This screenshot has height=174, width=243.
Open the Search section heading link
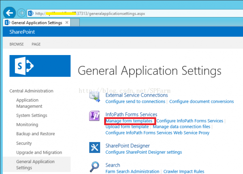point(113,165)
